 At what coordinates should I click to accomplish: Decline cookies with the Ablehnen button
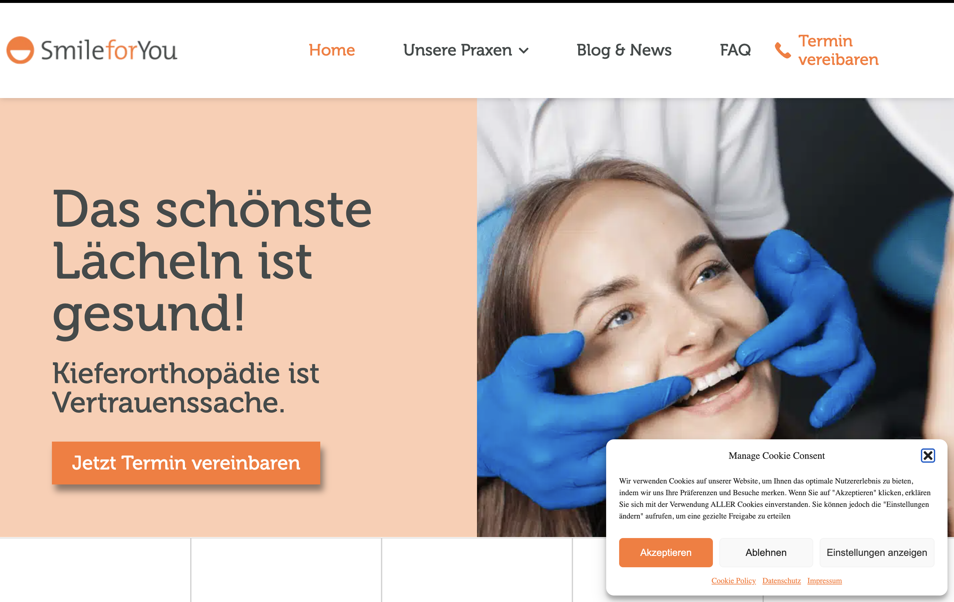766,552
